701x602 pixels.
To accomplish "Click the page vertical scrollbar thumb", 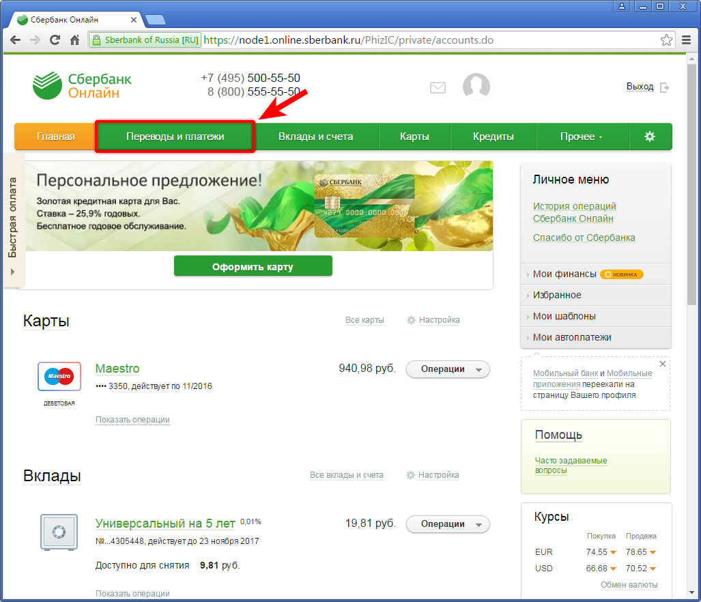I will coord(691,184).
